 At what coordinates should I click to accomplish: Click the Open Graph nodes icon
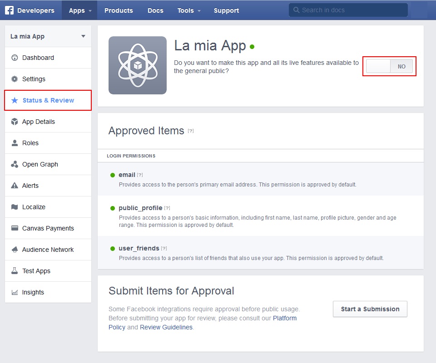[15, 164]
